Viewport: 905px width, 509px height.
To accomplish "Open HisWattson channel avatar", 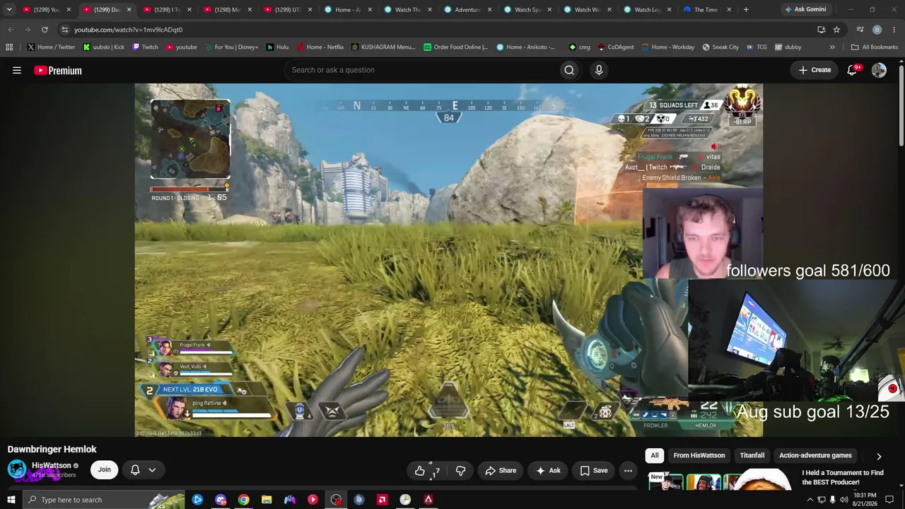I will [x=17, y=469].
